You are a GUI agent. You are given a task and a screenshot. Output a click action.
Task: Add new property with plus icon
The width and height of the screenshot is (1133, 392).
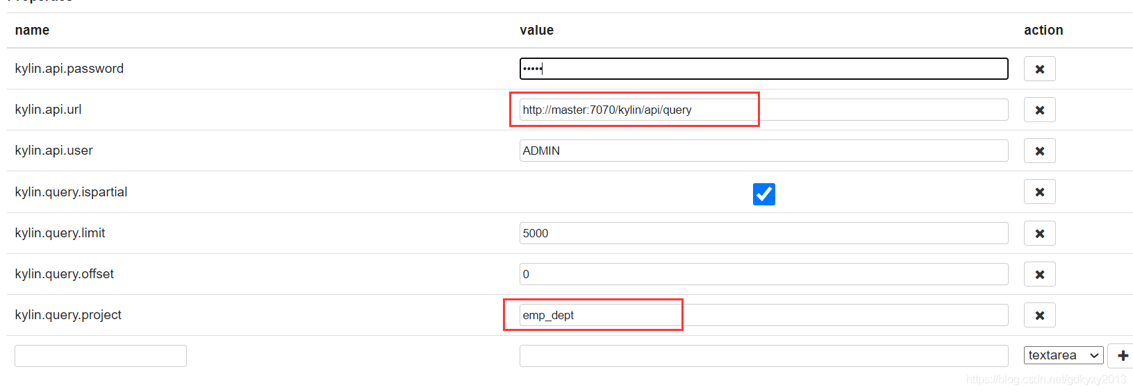1122,356
